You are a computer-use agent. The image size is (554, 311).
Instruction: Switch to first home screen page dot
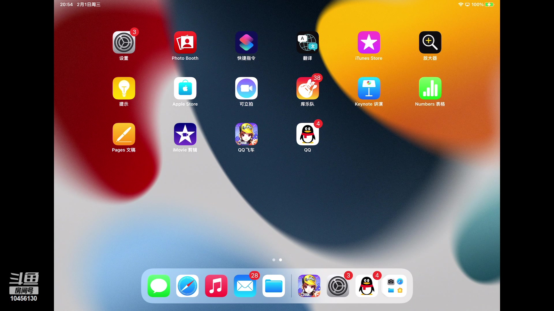pos(274,260)
